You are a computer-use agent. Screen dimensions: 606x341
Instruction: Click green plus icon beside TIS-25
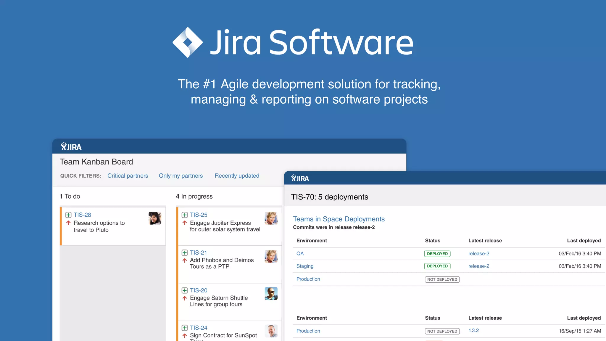pyautogui.click(x=185, y=215)
